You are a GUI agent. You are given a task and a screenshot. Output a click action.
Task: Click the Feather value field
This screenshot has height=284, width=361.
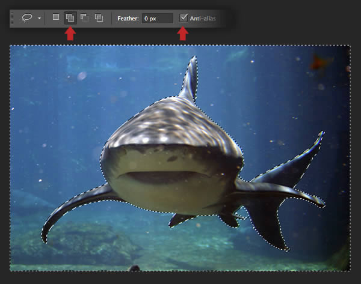158,19
